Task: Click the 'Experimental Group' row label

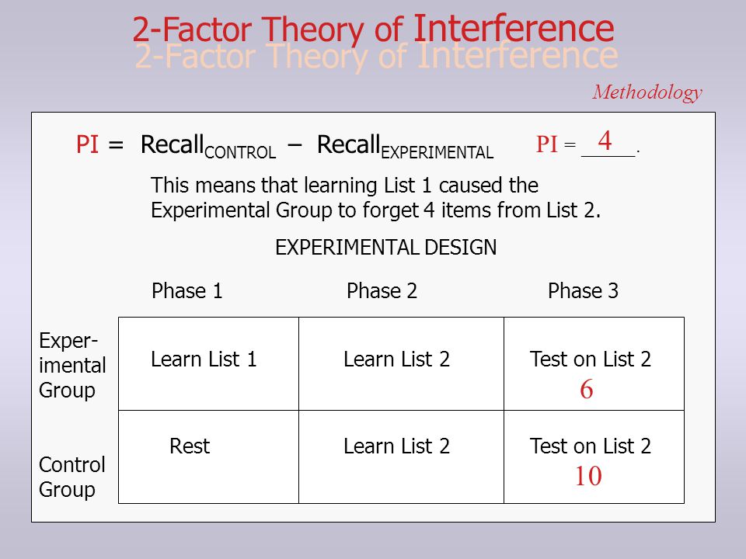Action: point(72,366)
